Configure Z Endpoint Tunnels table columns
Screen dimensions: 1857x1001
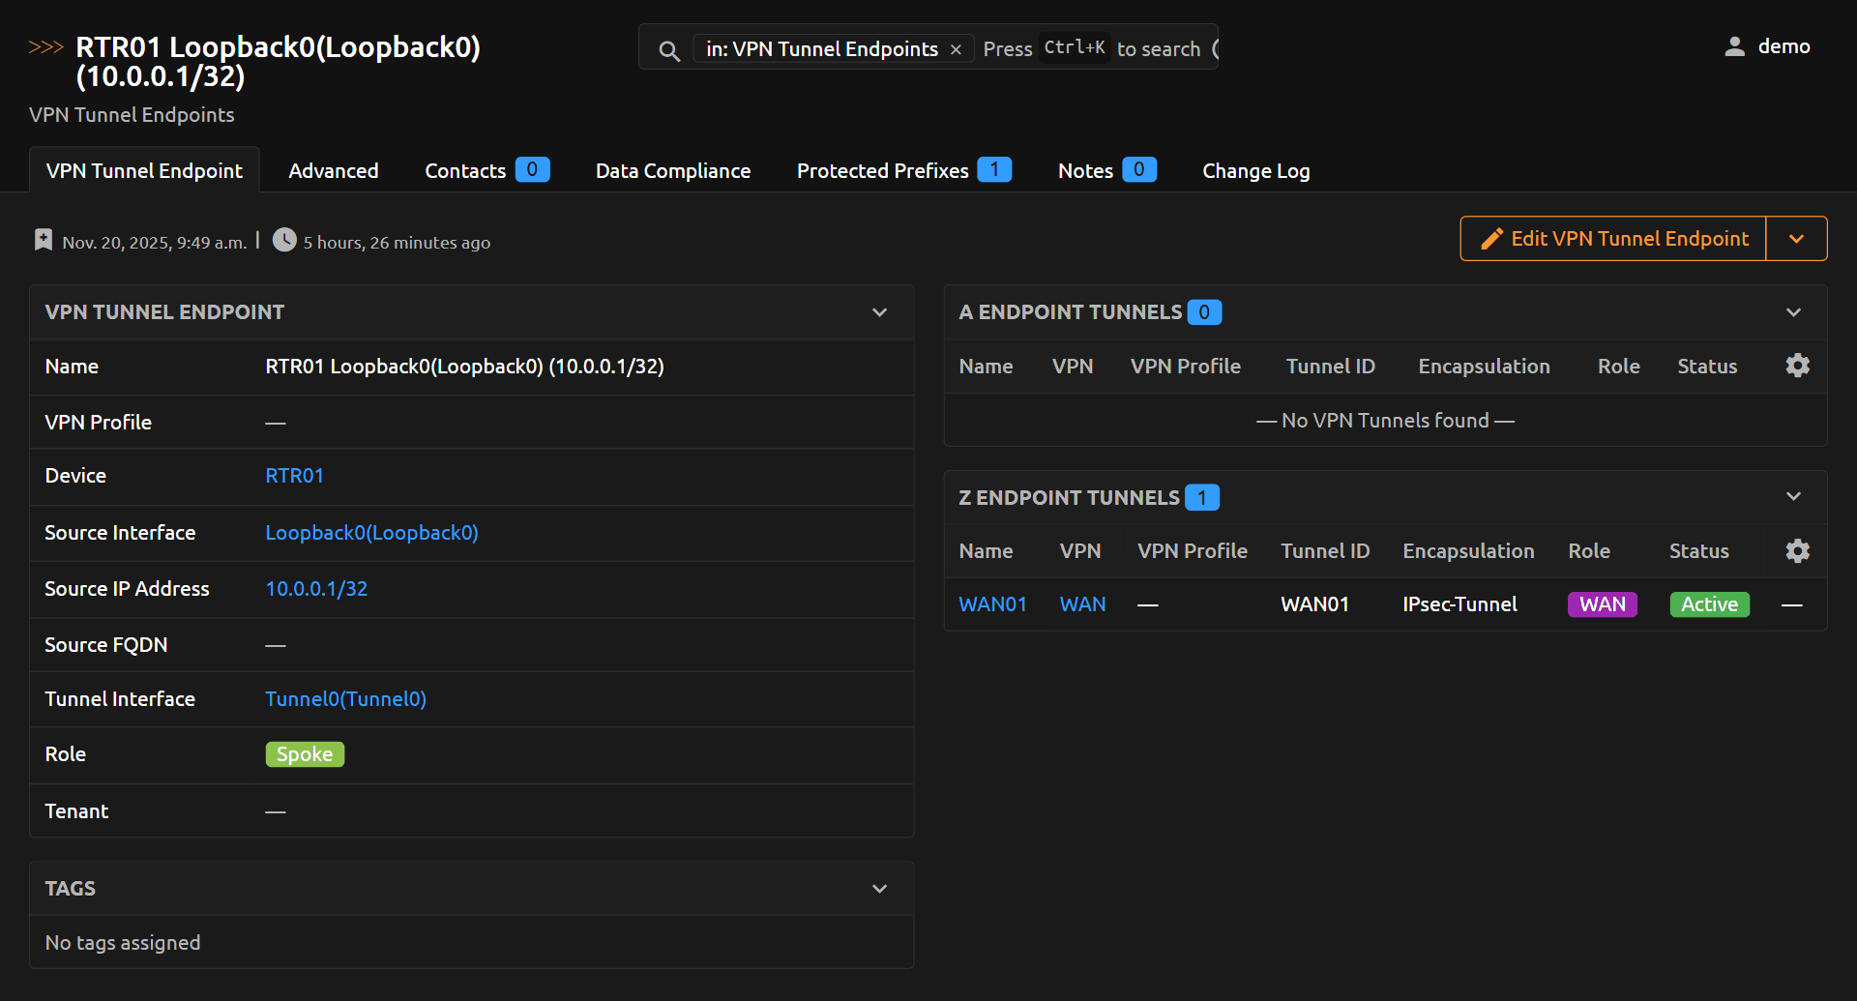[1797, 551]
